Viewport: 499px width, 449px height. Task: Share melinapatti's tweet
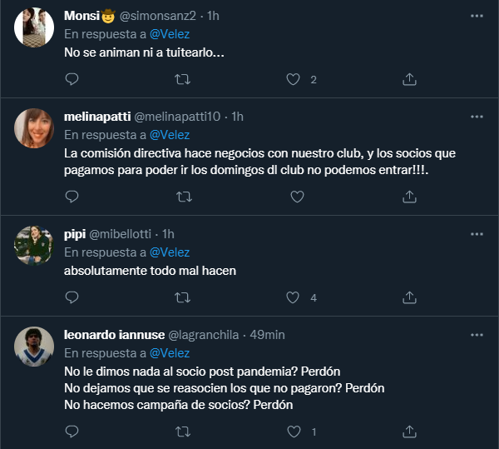coord(409,197)
